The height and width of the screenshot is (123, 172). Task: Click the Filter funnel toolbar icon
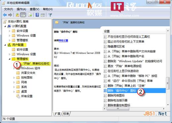pyautogui.click(x=50, y=15)
